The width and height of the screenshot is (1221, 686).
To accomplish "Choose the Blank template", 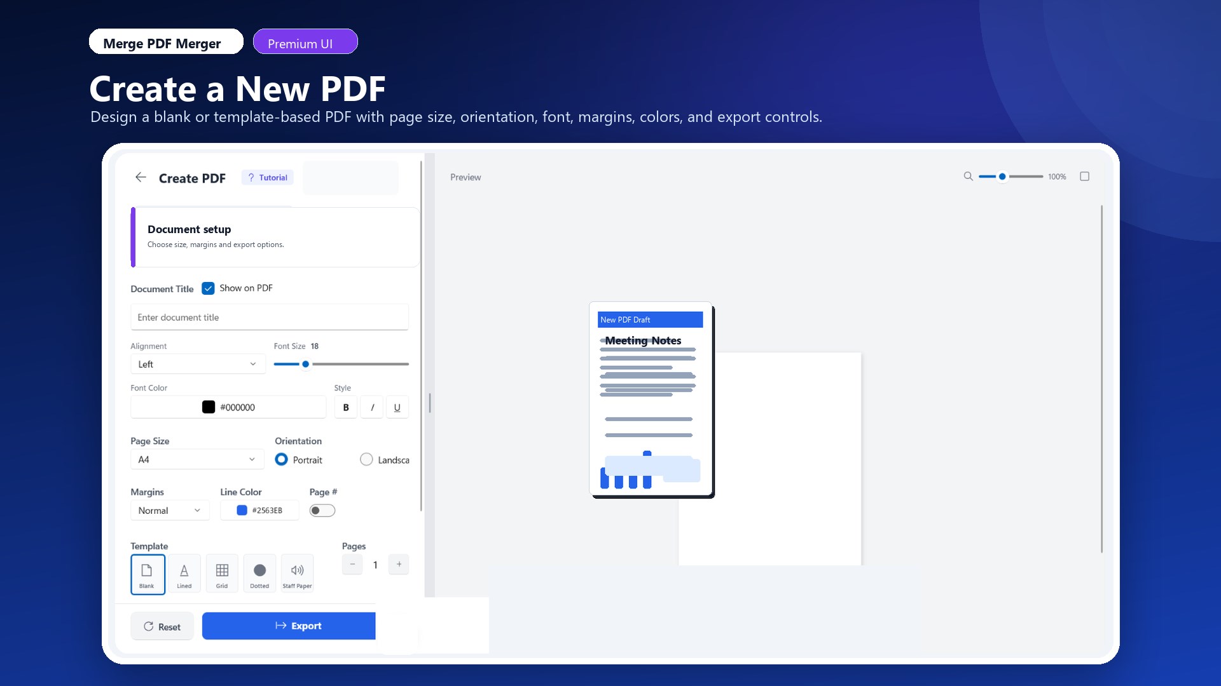I will 148,574.
